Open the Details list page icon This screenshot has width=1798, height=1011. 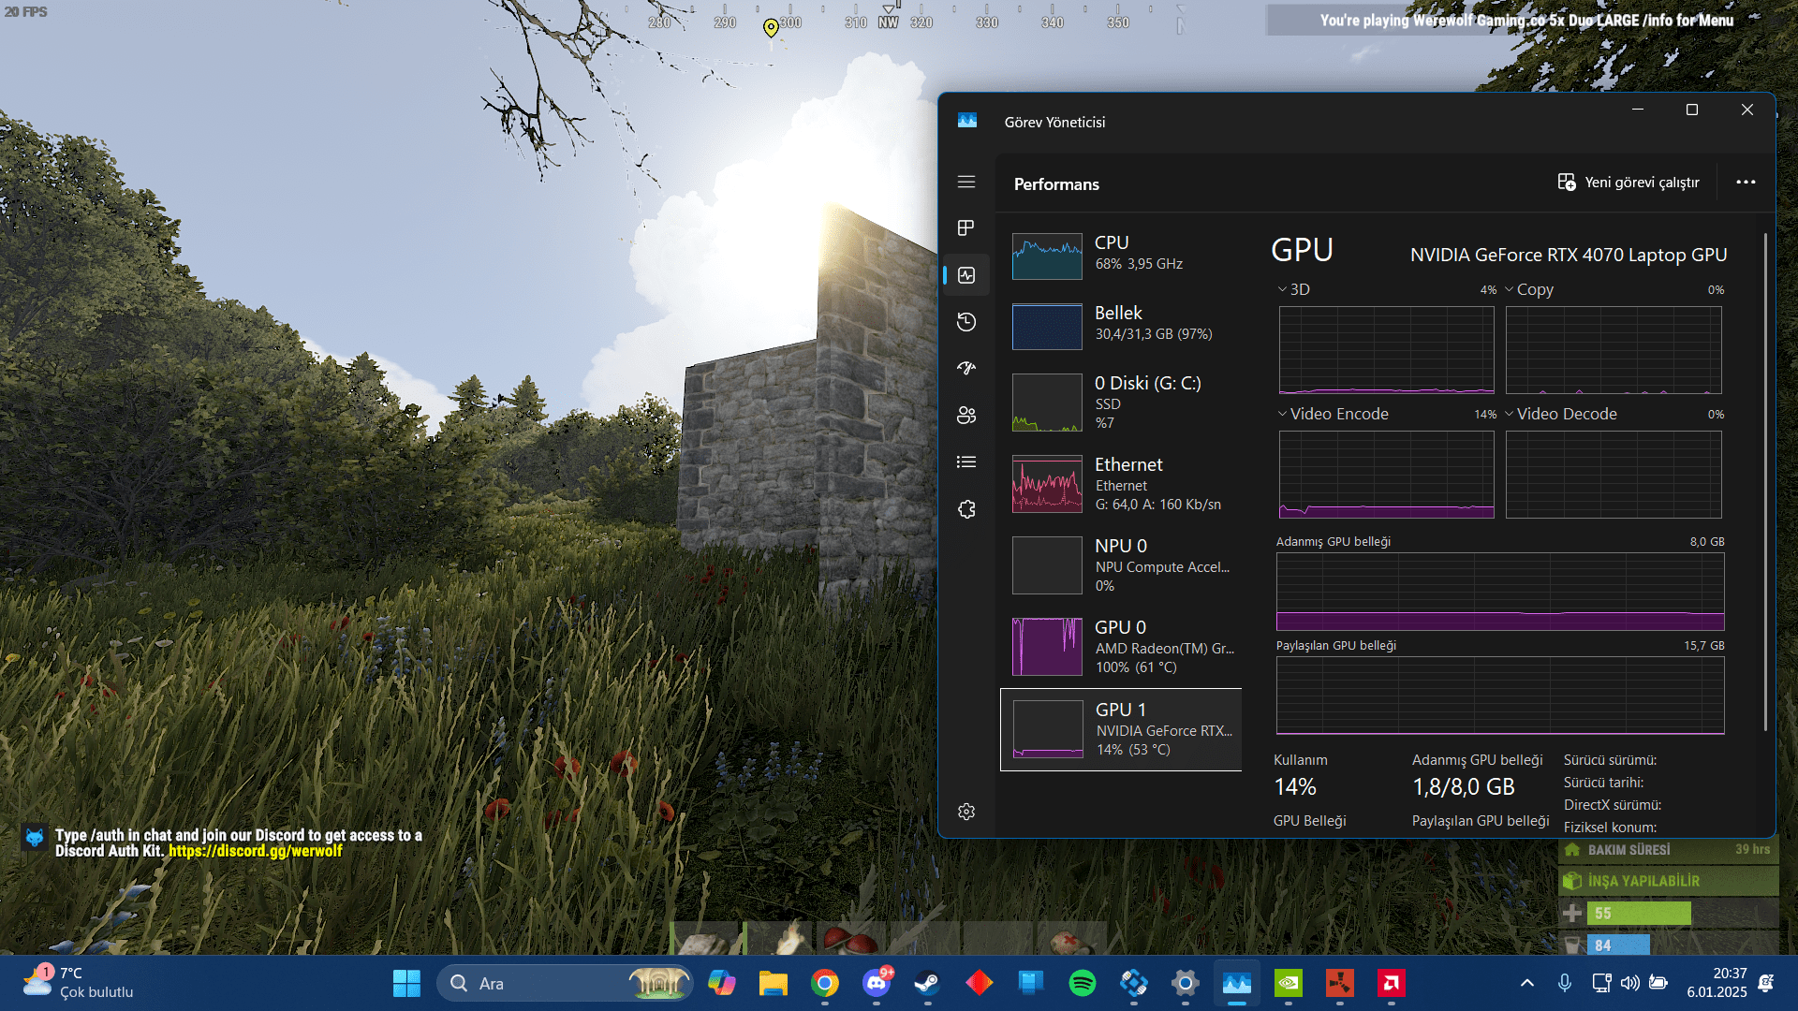click(x=966, y=462)
